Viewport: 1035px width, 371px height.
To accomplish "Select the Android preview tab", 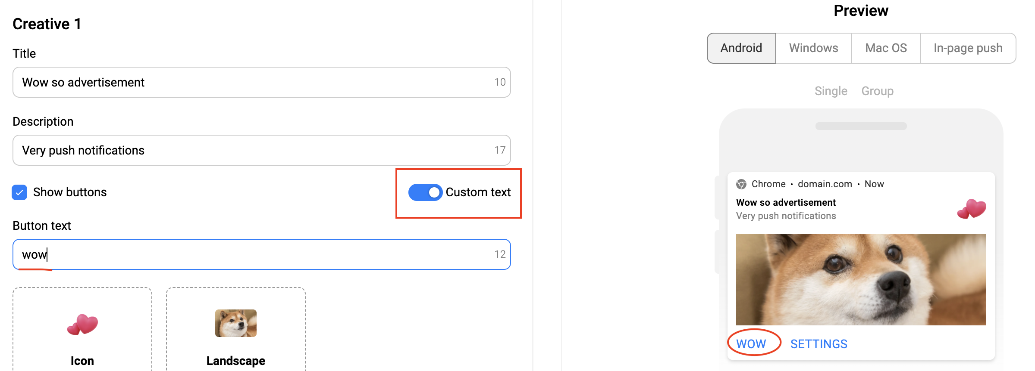I will [741, 48].
